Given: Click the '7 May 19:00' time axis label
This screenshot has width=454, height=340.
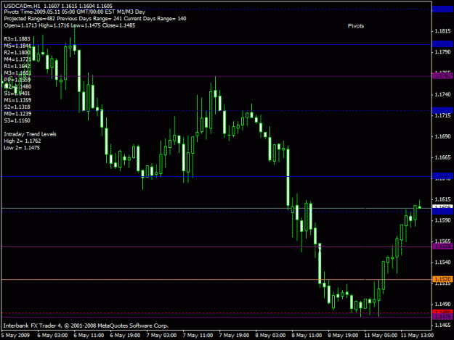Looking at the screenshot, I should point(234,336).
